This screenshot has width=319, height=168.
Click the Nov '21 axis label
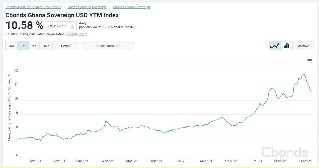point(281,161)
